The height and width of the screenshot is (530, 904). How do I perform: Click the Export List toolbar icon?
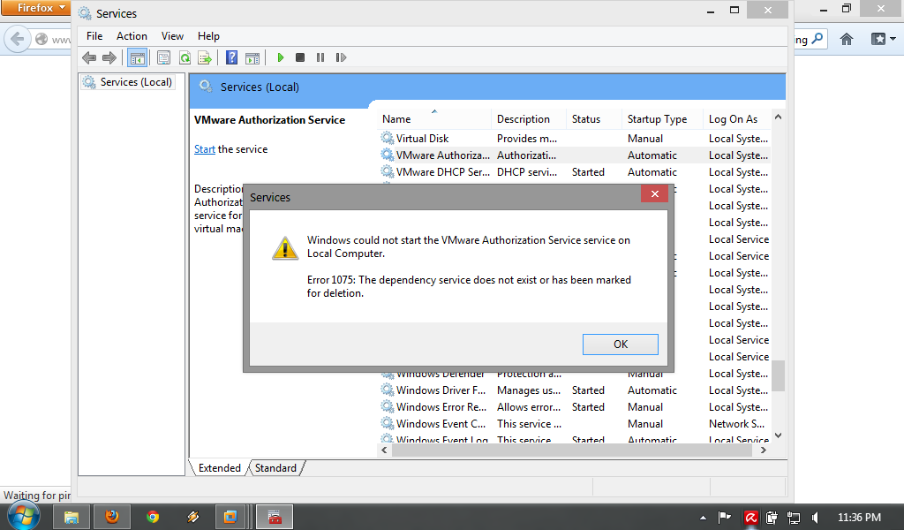[205, 57]
